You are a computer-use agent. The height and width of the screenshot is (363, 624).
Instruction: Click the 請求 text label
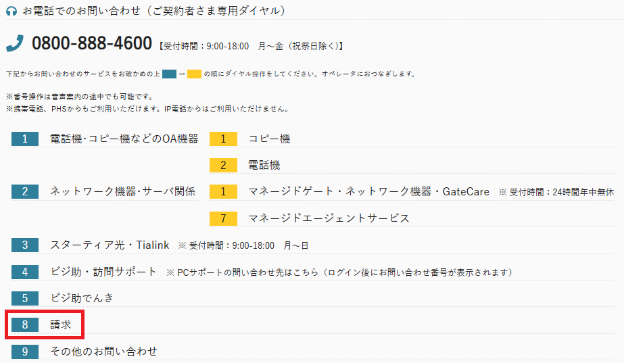(61, 324)
